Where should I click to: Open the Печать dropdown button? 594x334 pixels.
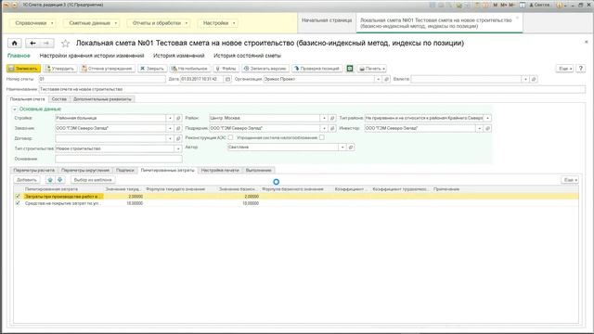(372, 69)
